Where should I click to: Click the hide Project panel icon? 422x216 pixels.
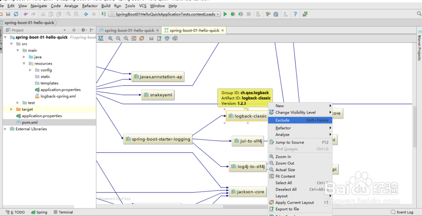(x=92, y=30)
